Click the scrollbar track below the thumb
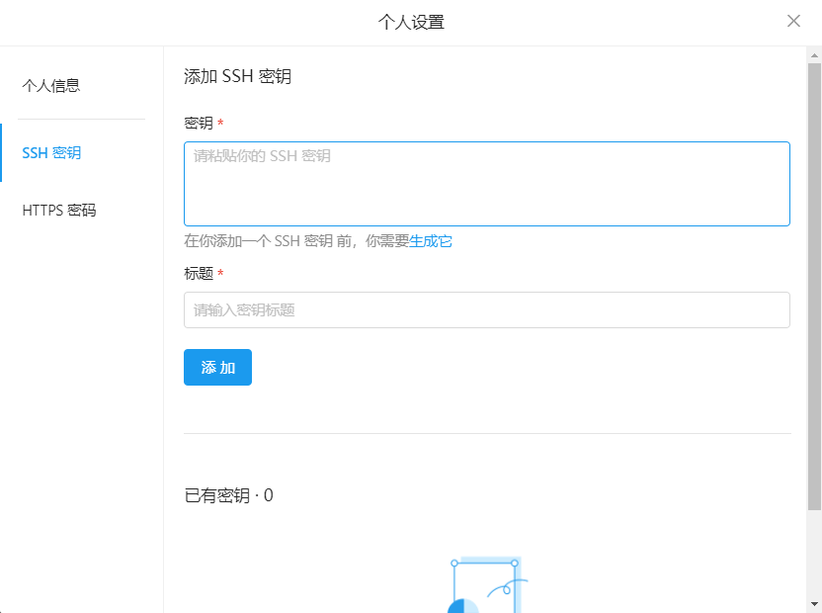 814,554
